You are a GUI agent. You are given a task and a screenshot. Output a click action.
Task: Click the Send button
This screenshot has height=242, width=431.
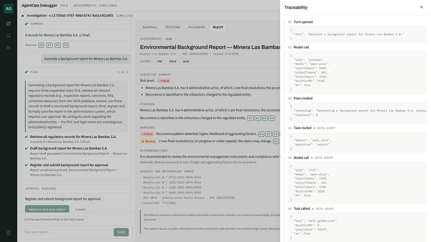pos(121,232)
